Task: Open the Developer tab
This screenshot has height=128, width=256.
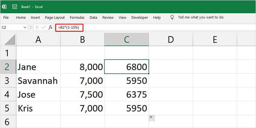Action: [x=140, y=17]
